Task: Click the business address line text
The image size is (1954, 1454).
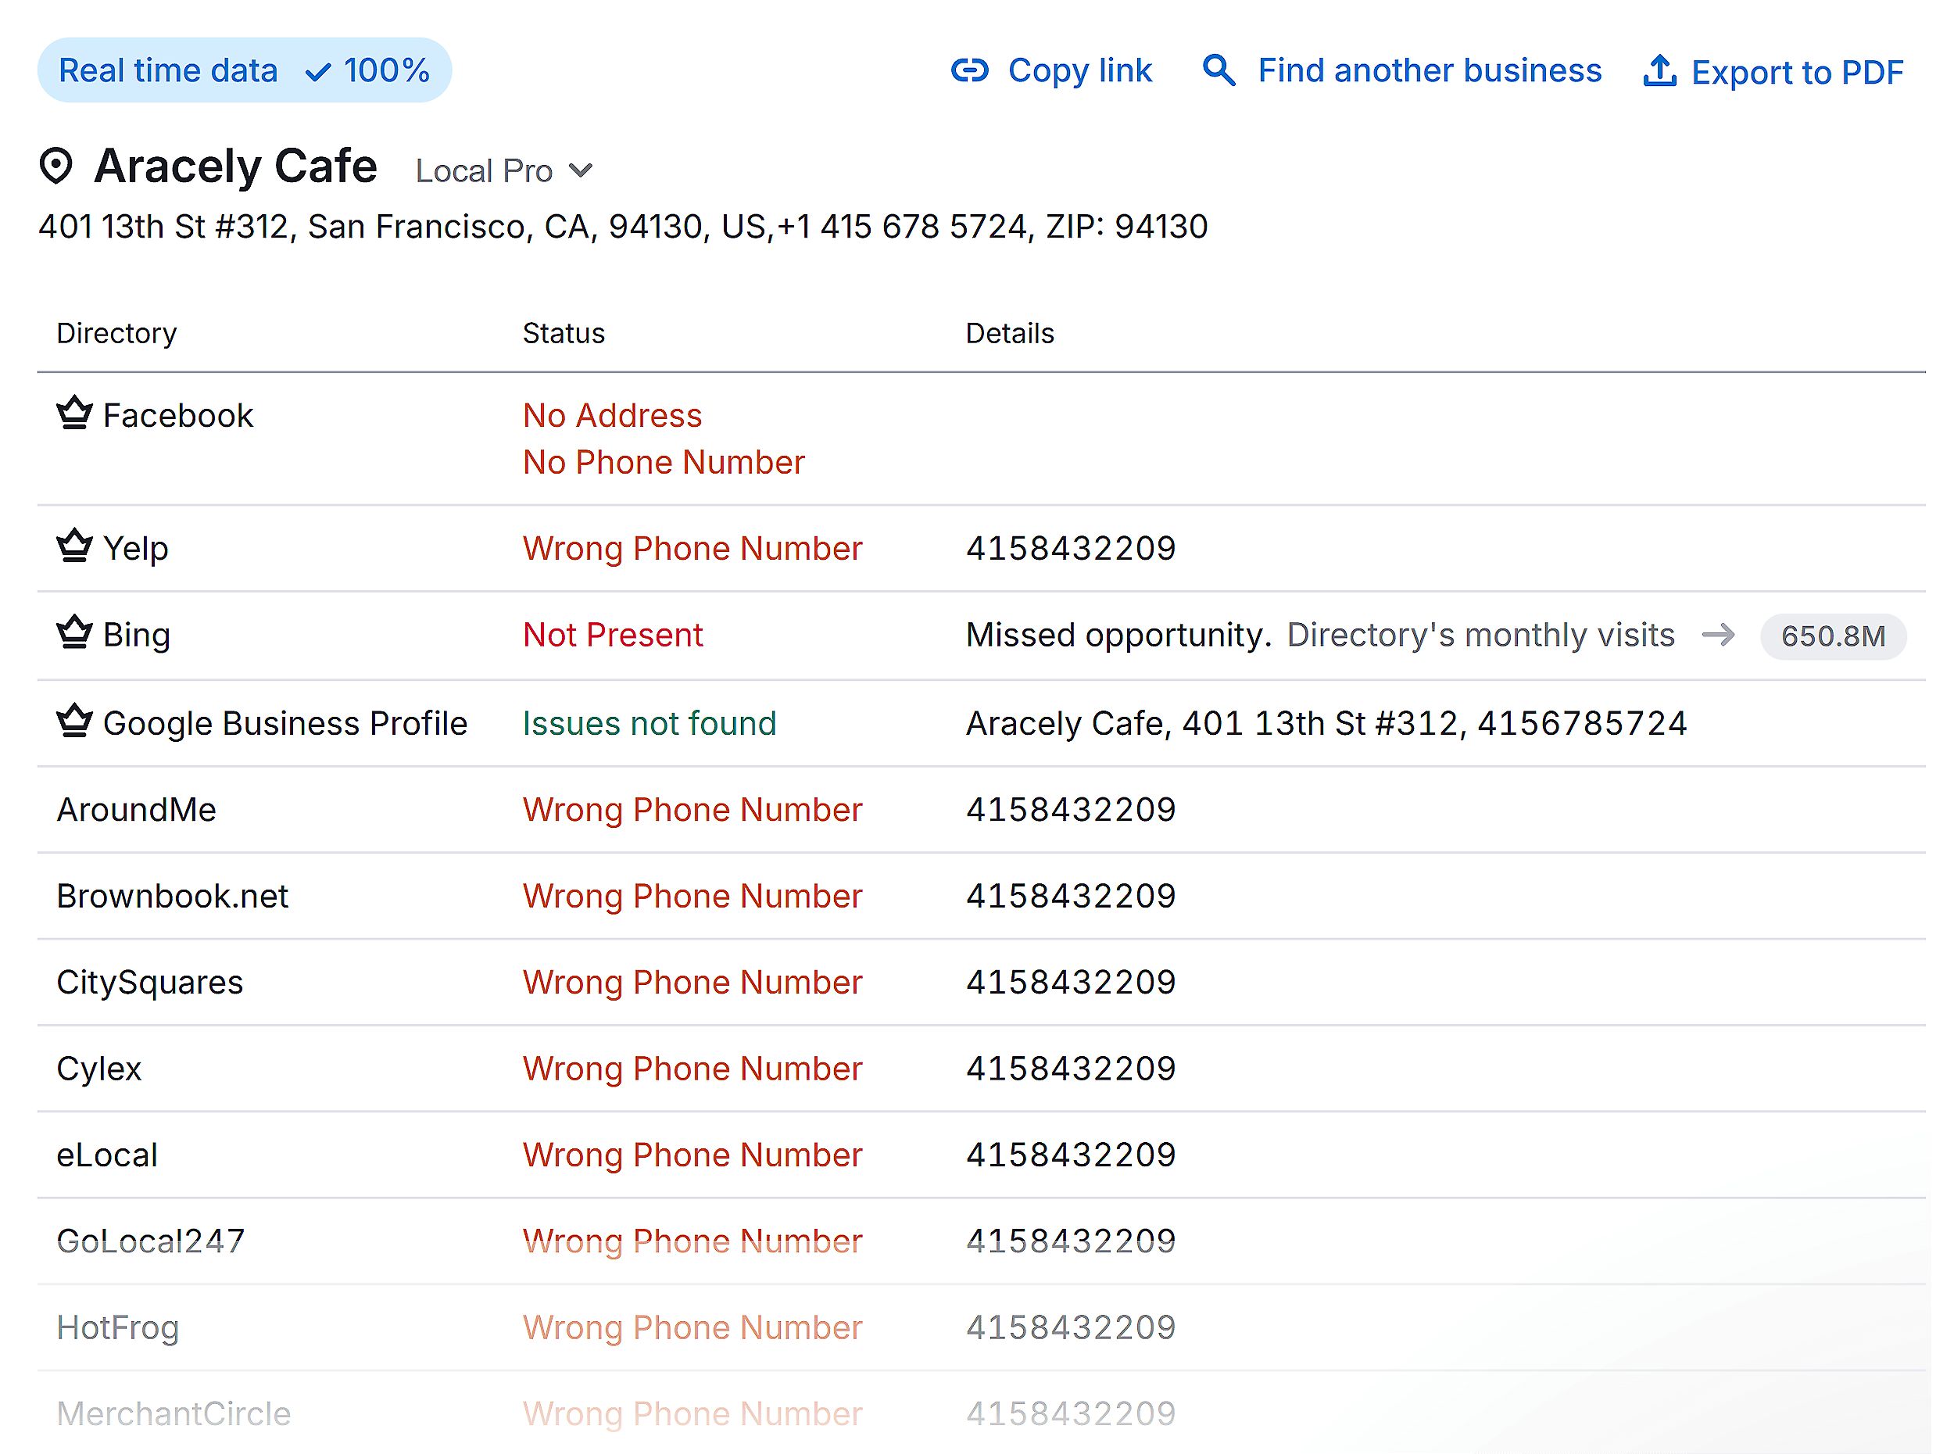Action: pos(623,226)
